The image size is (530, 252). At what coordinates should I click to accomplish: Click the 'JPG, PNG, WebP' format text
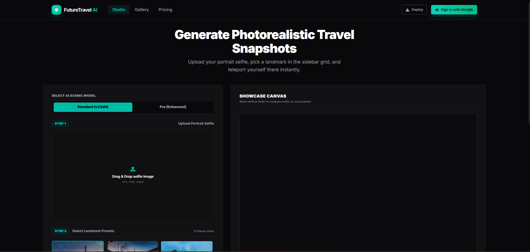click(x=133, y=182)
